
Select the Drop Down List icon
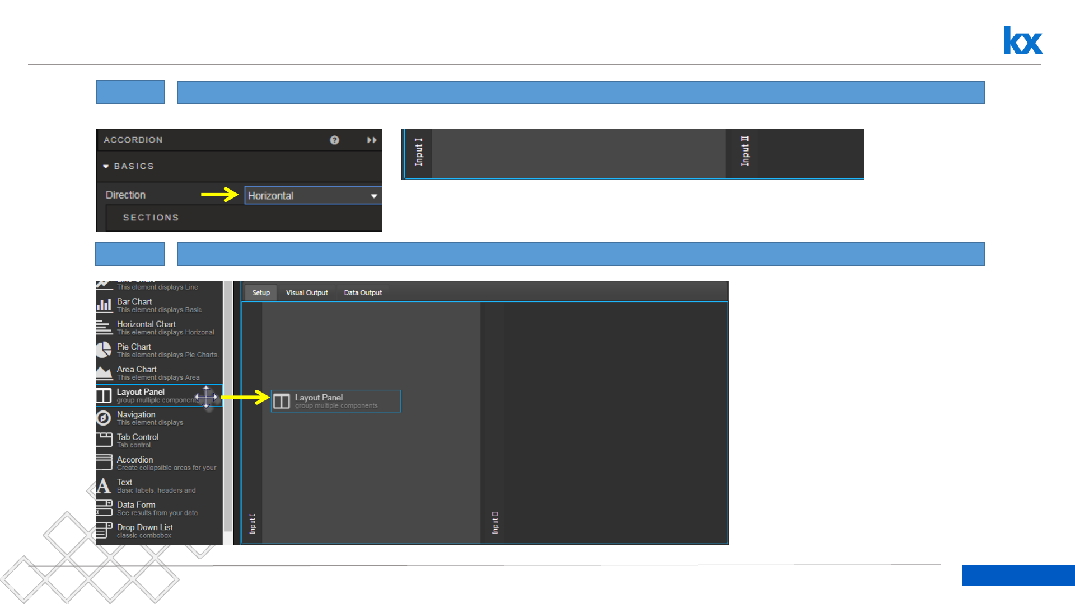pyautogui.click(x=104, y=530)
